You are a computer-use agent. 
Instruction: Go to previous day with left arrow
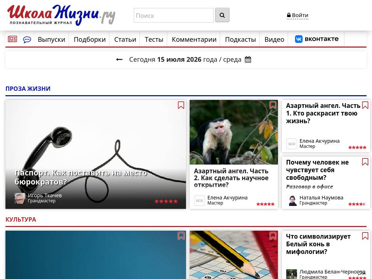click(x=119, y=59)
